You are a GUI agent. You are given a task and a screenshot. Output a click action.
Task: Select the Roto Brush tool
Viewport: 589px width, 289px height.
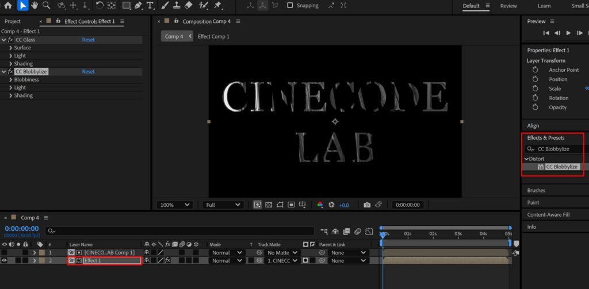(x=204, y=5)
